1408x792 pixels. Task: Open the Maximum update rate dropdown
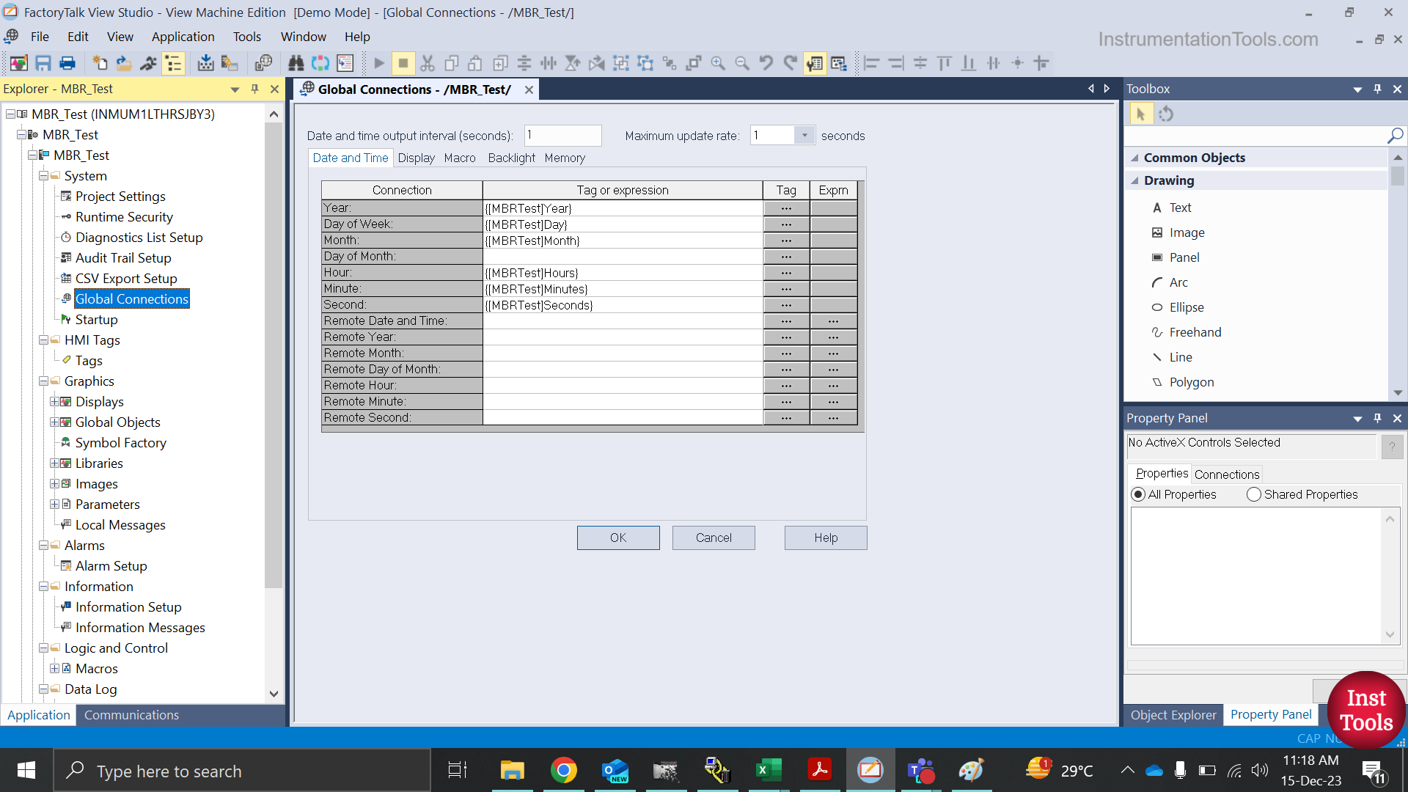pos(804,135)
